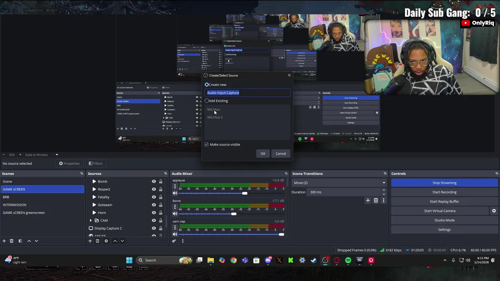
Task: Lock the Bomb source
Action: [161, 181]
